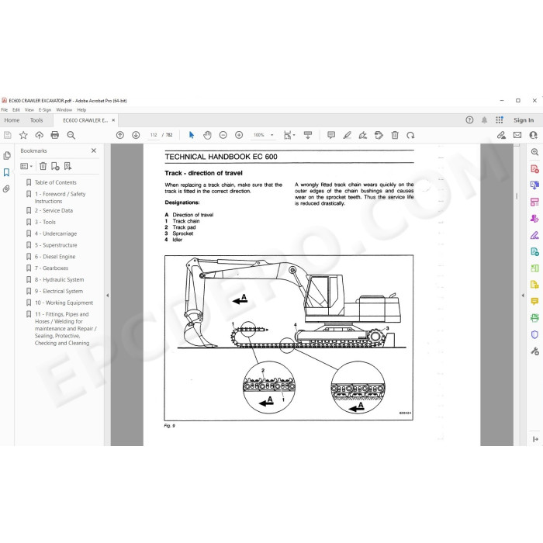Open the notifications bell
The height and width of the screenshot is (543, 543).
coord(485,120)
